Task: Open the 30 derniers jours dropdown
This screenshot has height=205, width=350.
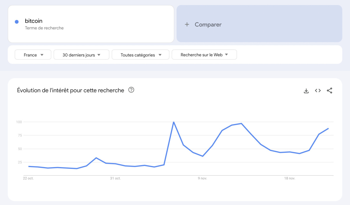Action: tap(81, 55)
